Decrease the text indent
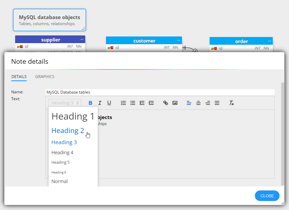289x210 pixels. 142,103
